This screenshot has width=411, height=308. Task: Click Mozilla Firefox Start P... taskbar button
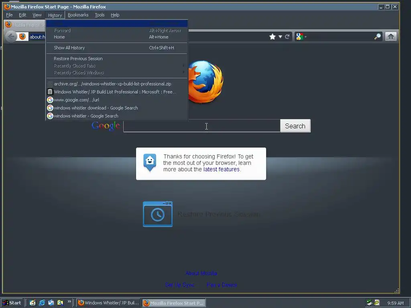click(173, 303)
